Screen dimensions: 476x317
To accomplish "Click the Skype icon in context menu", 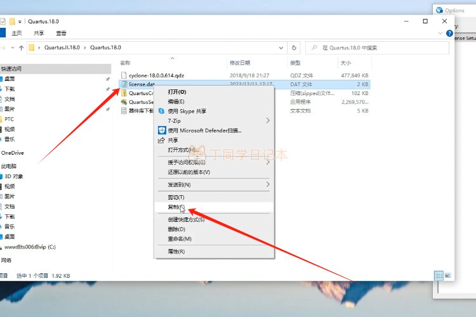I will click(161, 111).
